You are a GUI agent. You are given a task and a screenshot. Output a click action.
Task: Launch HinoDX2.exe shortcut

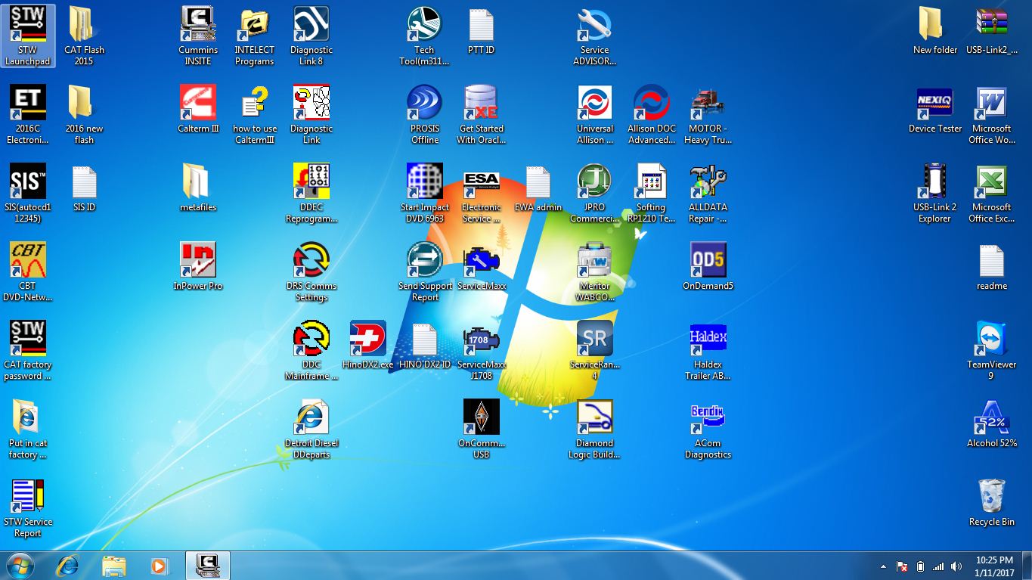[368, 345]
